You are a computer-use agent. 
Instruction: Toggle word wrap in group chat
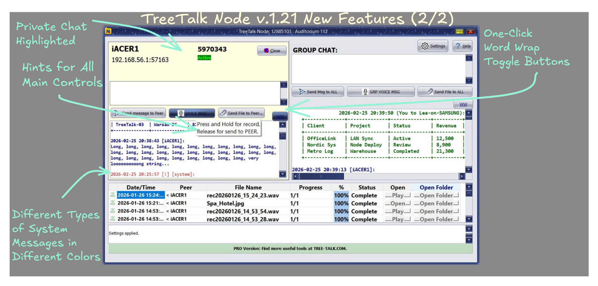[x=463, y=104]
